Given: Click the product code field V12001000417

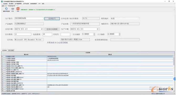Looking at the screenshot, I should pyautogui.click(x=29, y=24).
